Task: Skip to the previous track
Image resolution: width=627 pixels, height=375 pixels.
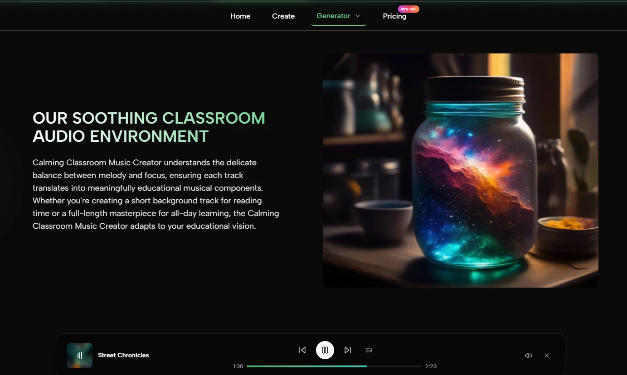Action: 302,350
